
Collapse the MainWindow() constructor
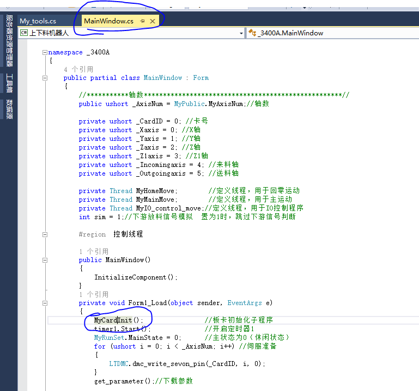45,260
